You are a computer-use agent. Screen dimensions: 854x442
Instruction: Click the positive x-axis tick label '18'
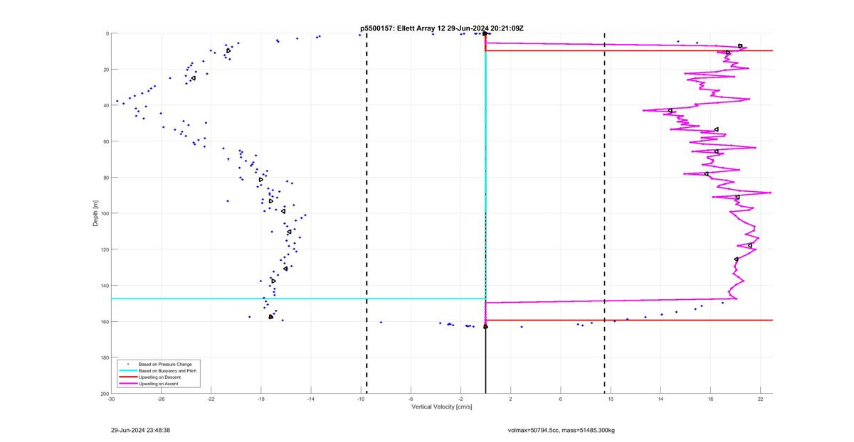[x=710, y=399]
